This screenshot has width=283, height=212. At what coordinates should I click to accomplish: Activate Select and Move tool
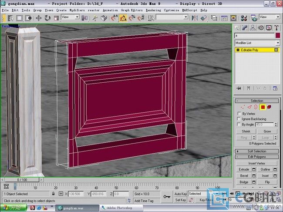pos(38,18)
